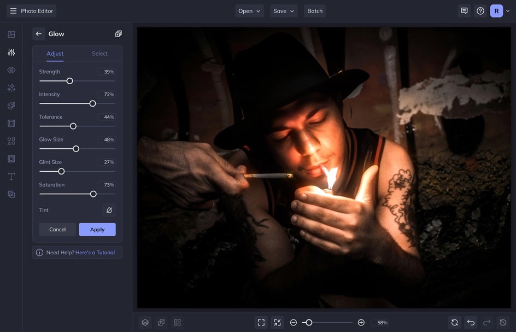This screenshot has height=332, width=516.
Task: Switch to the Adjust tab
Action: point(55,54)
